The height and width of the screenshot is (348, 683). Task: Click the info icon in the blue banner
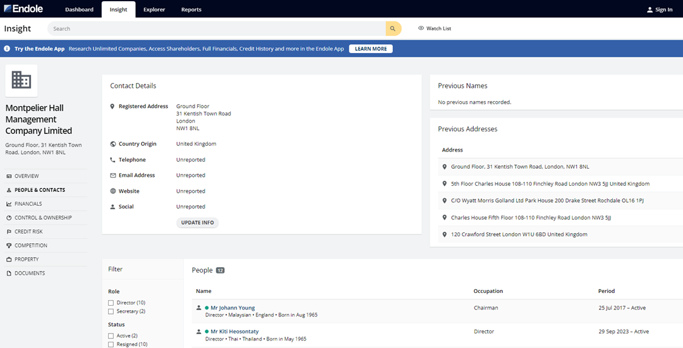click(8, 49)
